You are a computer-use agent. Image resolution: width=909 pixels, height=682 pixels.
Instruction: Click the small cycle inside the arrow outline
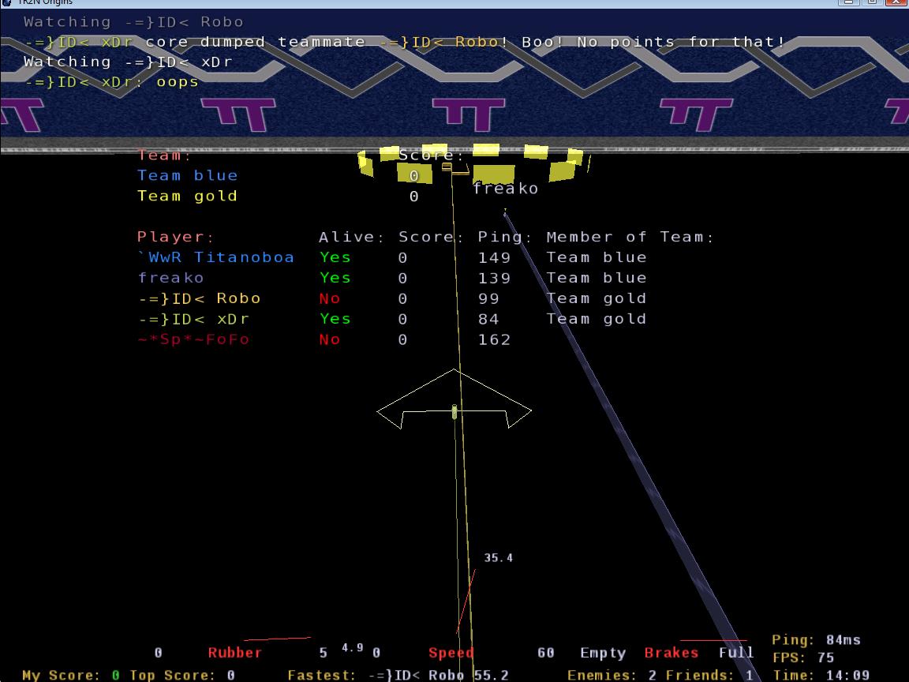pyautogui.click(x=454, y=411)
